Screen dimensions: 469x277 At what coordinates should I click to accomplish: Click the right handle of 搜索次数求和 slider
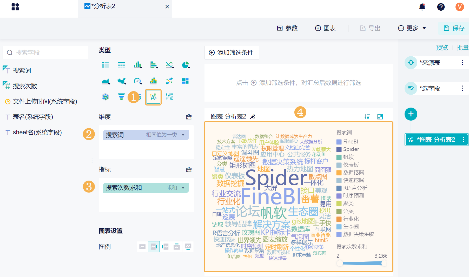384,263
